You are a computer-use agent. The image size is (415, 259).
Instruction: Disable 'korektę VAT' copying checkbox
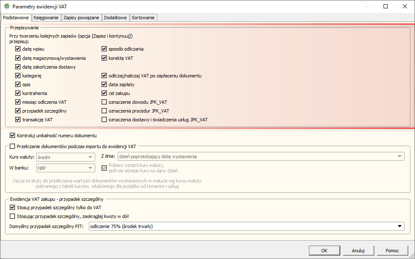click(x=104, y=58)
